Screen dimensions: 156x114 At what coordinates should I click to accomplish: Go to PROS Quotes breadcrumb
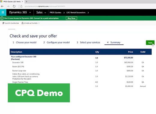(55, 13)
